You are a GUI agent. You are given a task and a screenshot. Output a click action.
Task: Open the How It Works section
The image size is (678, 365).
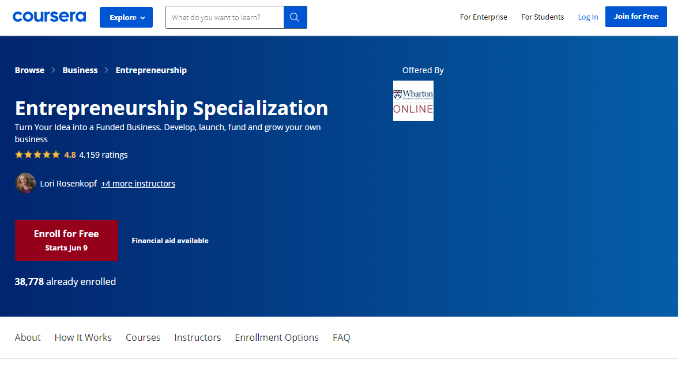[x=83, y=337]
